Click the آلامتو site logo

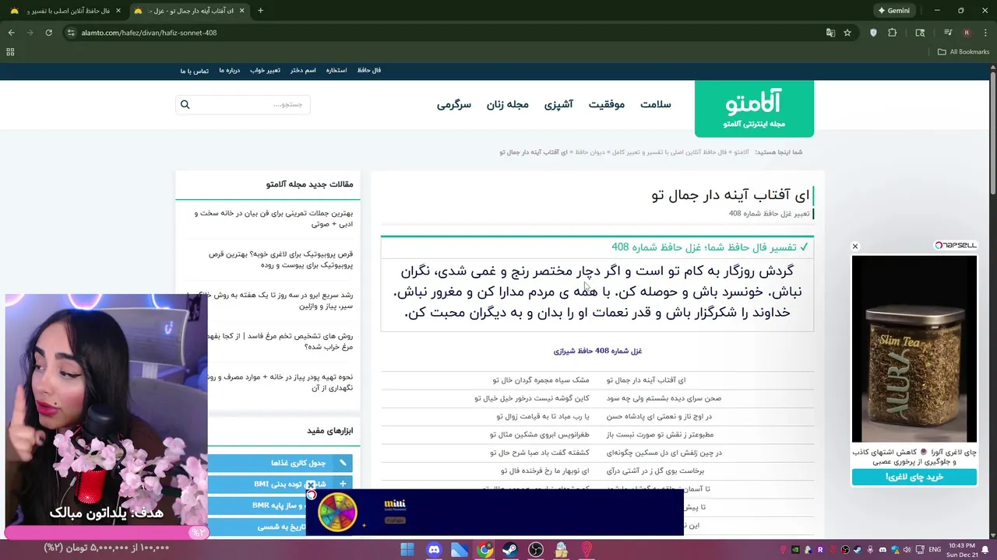click(x=754, y=109)
